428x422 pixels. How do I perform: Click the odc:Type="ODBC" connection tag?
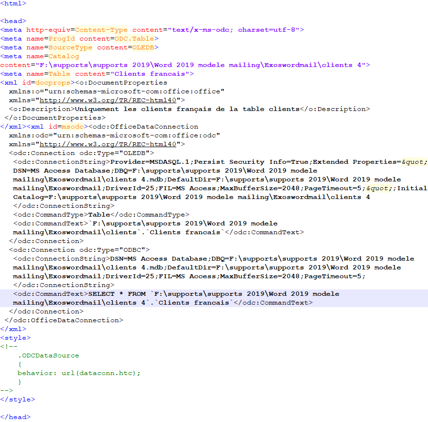click(79, 250)
